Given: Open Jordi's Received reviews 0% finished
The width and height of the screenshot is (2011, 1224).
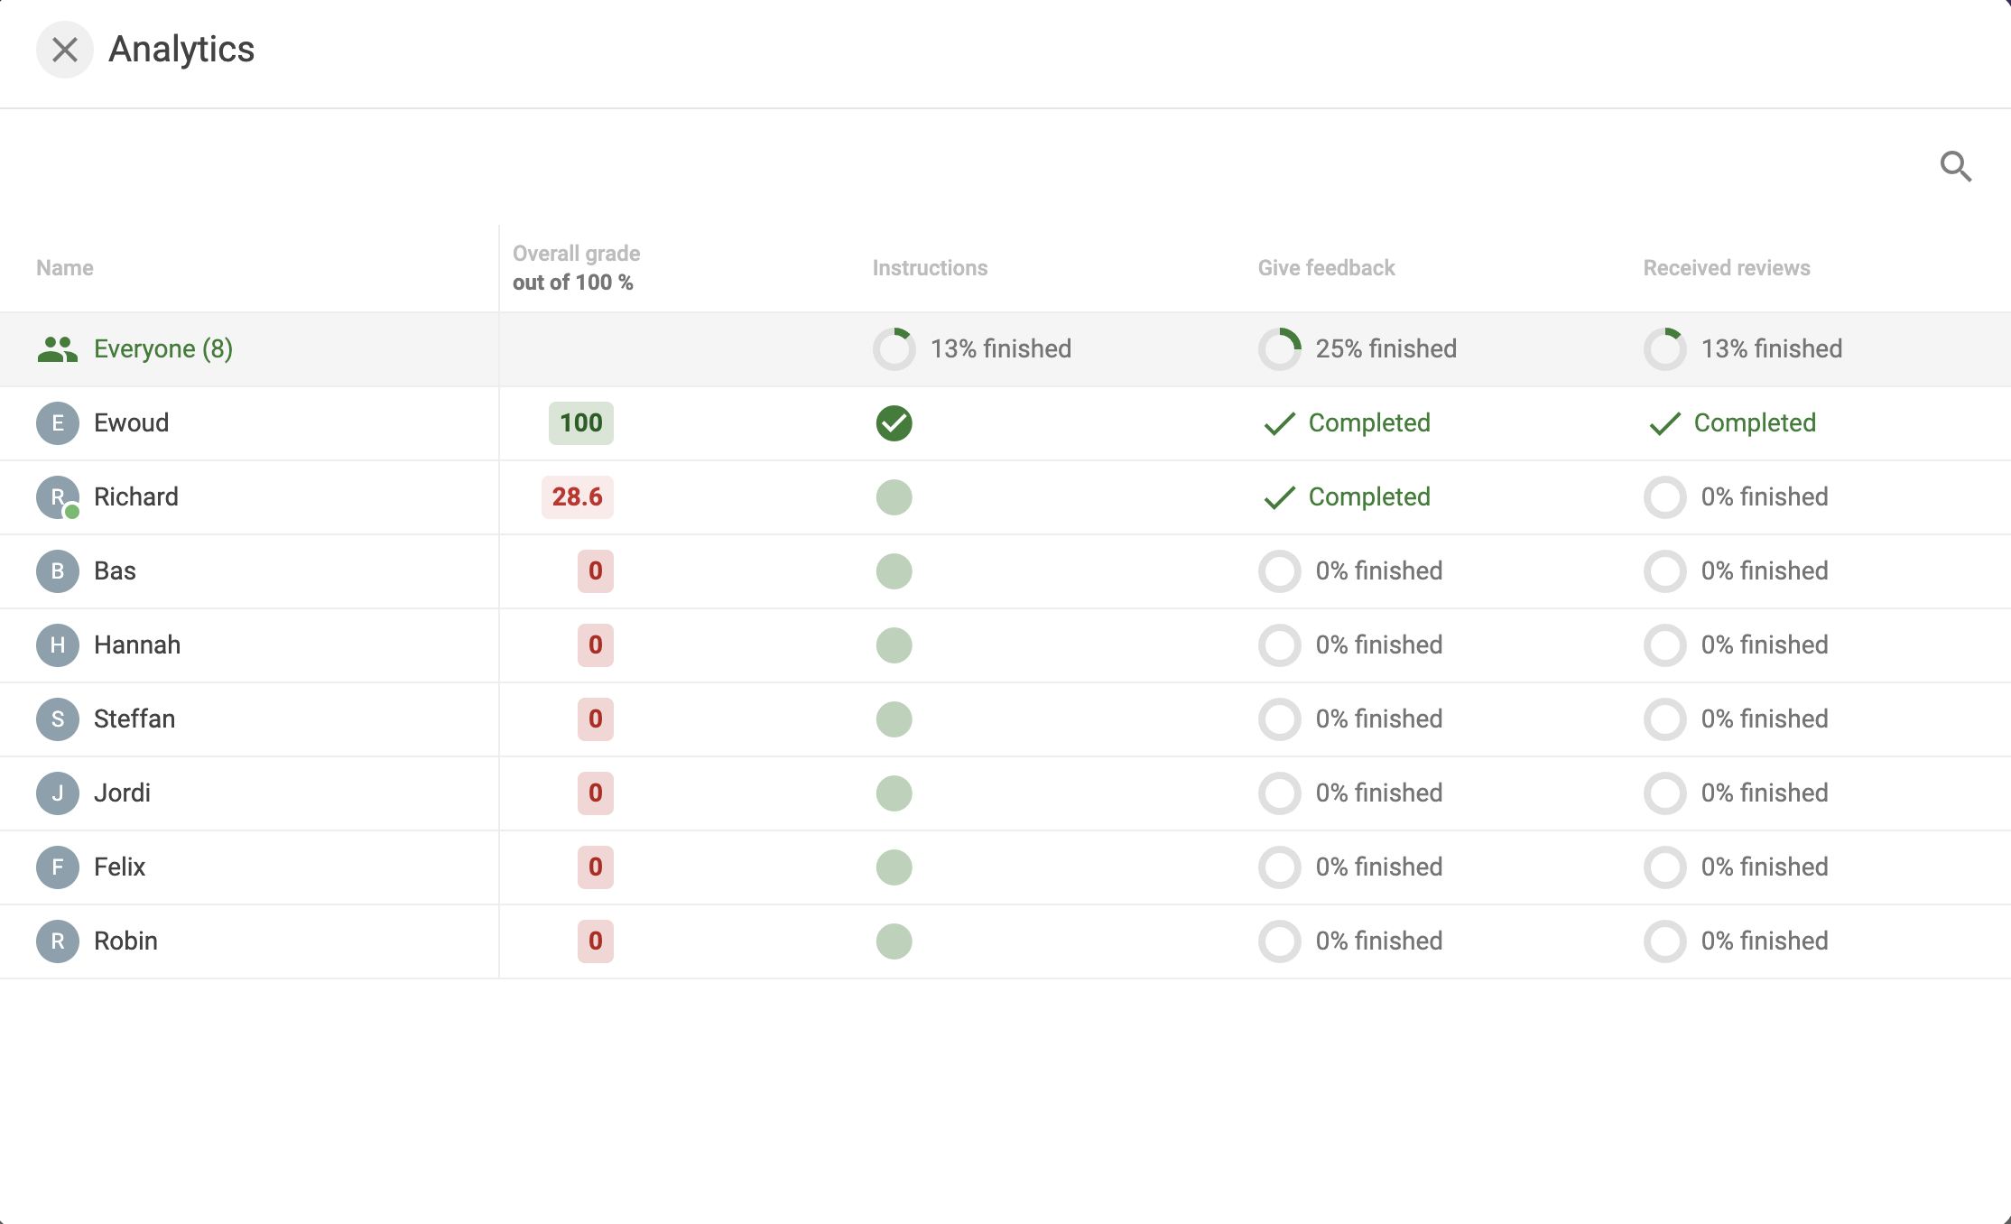Looking at the screenshot, I should coord(1736,793).
